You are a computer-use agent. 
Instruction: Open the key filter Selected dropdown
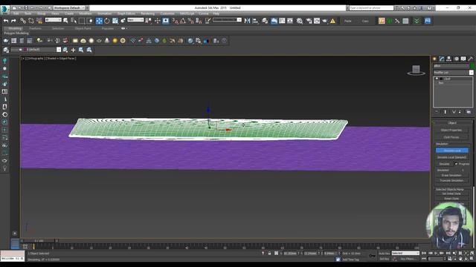[x=405, y=253]
